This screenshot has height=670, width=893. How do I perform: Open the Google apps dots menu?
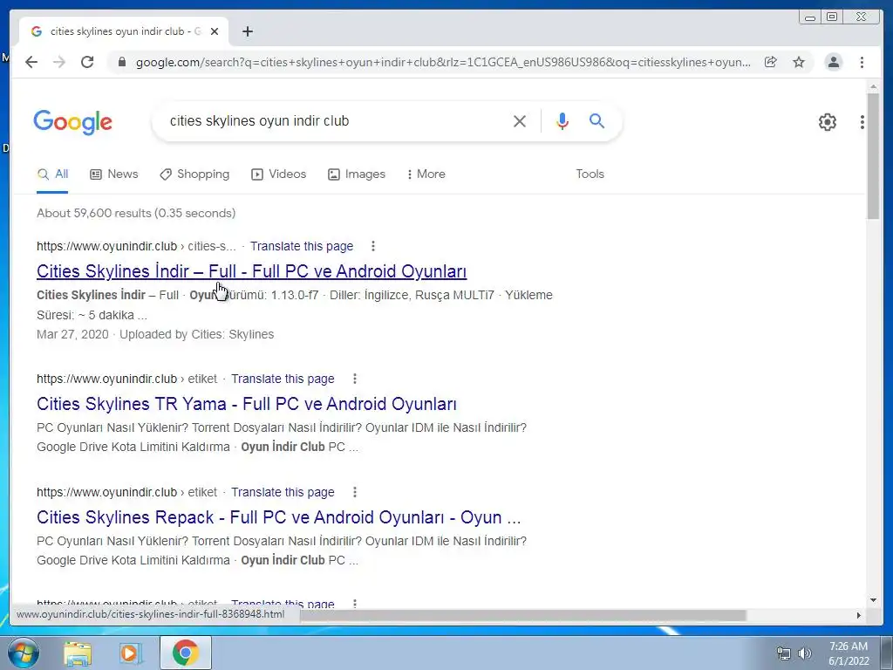[862, 121]
